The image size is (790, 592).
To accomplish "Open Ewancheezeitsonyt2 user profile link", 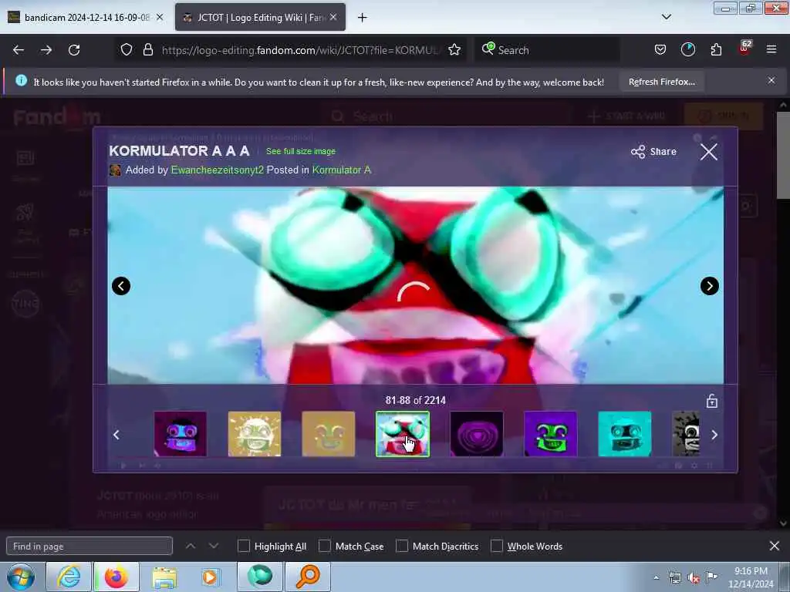I will pyautogui.click(x=217, y=170).
